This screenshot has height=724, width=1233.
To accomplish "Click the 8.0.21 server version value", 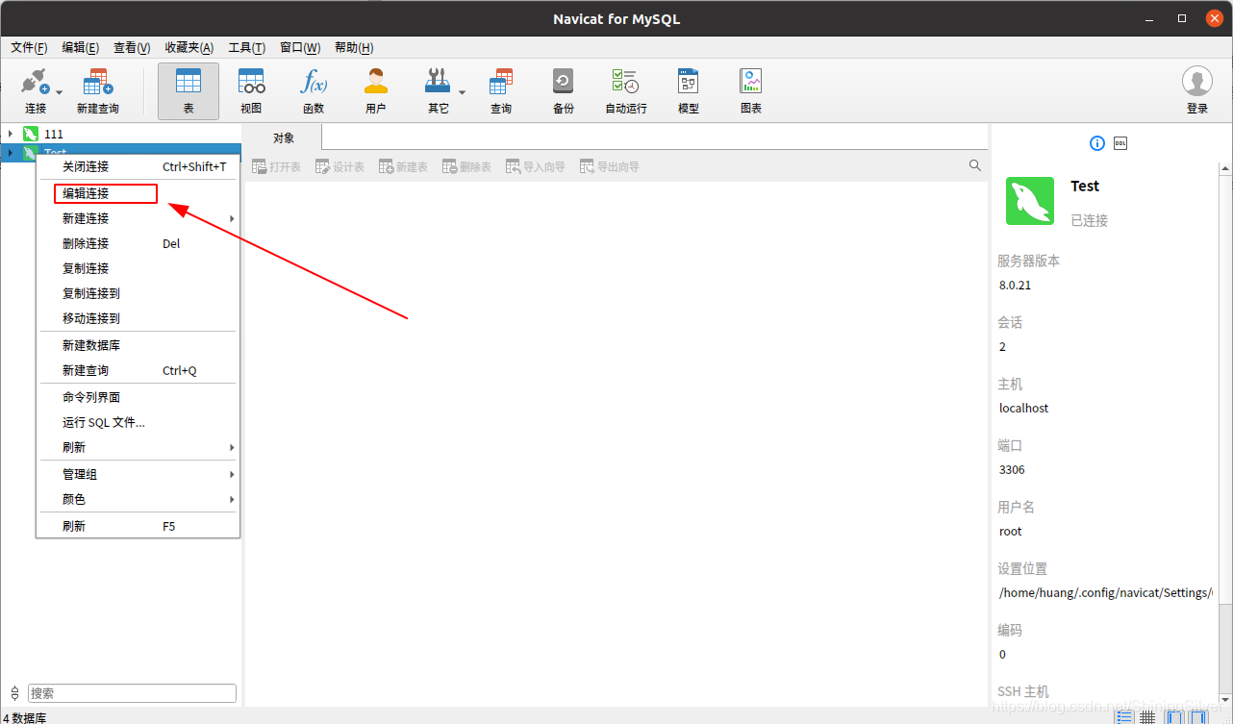I will 1016,285.
